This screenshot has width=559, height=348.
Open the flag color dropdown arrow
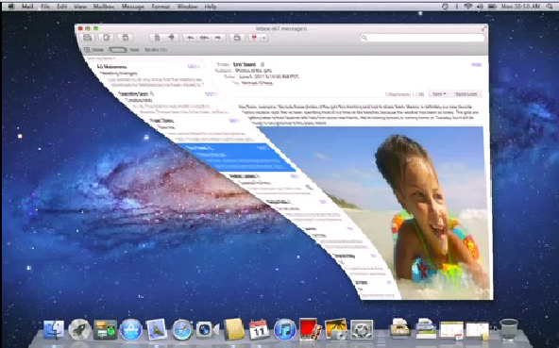(x=264, y=38)
